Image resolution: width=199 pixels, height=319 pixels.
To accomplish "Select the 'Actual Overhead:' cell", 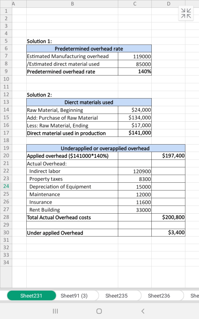I will click(x=72, y=163).
